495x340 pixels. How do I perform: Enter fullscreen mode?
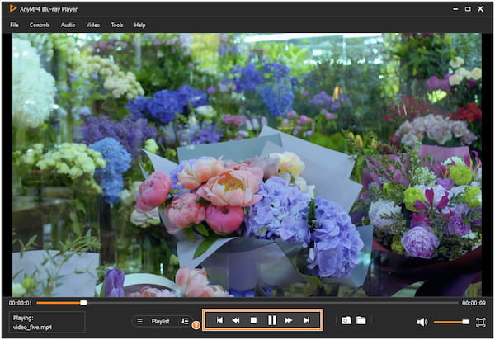click(x=480, y=321)
